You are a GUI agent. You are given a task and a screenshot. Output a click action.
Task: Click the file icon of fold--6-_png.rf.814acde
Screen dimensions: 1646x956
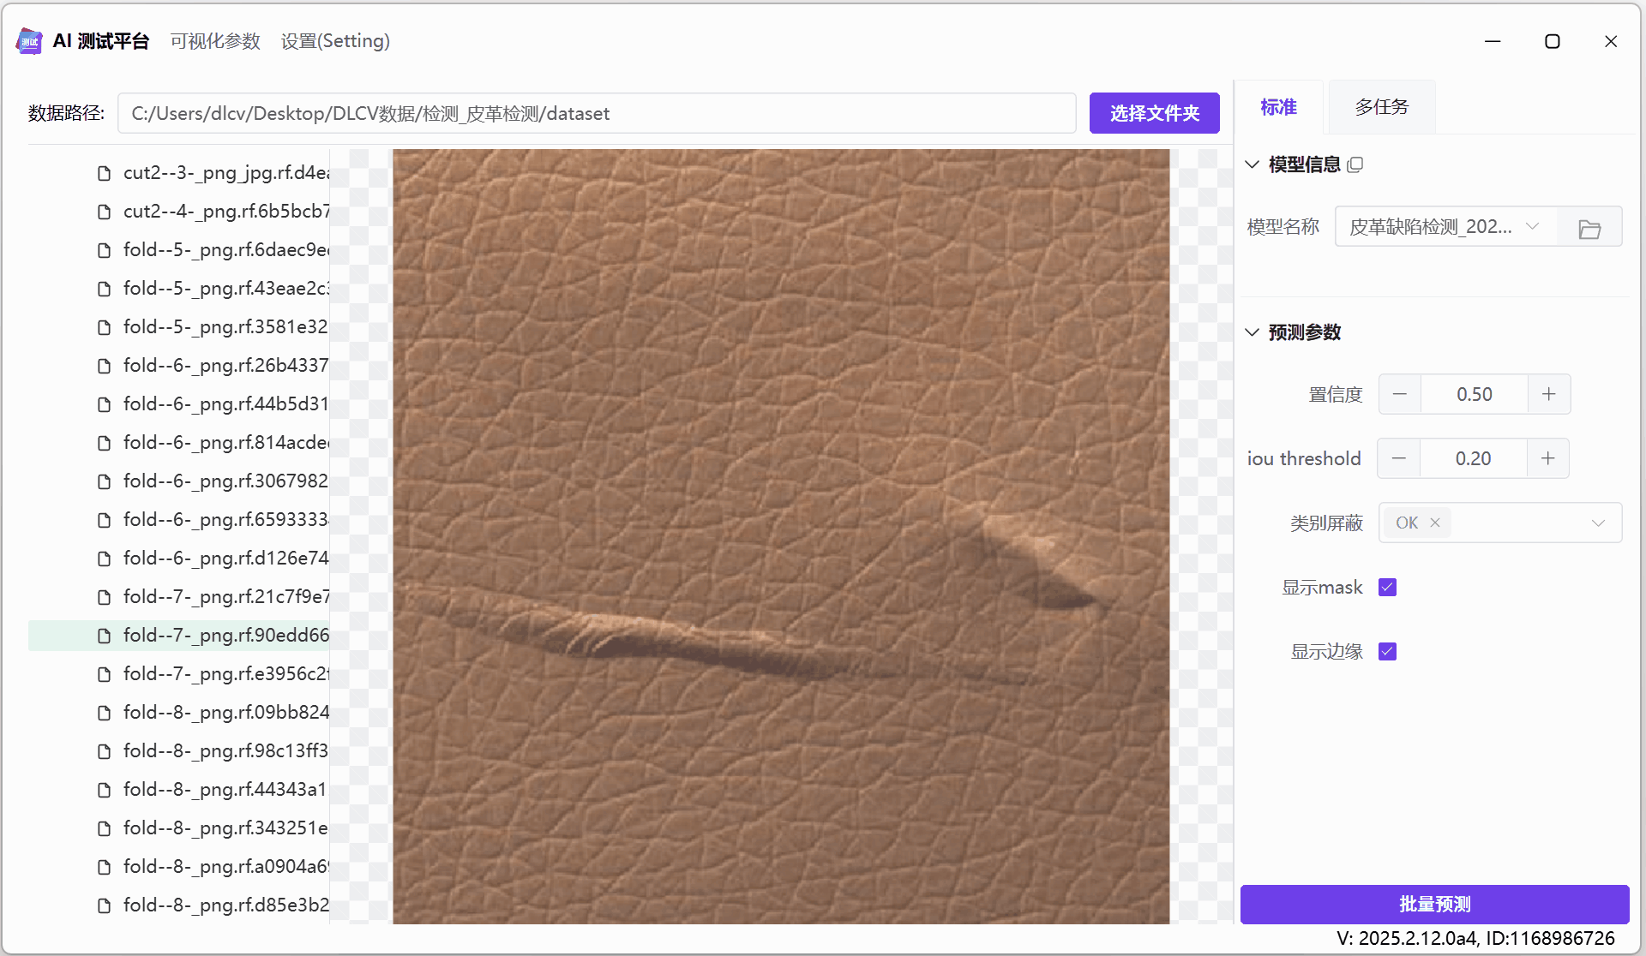(105, 443)
